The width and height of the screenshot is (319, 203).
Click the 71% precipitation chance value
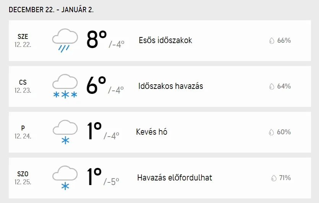coord(285,178)
